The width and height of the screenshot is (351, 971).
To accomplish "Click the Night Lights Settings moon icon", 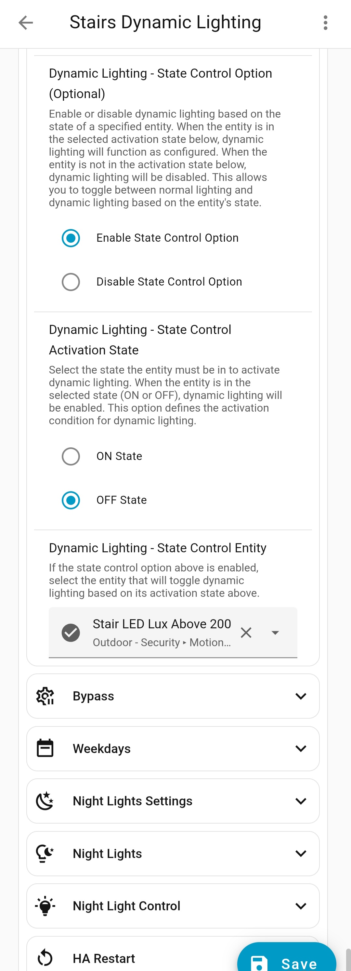I will [45, 801].
